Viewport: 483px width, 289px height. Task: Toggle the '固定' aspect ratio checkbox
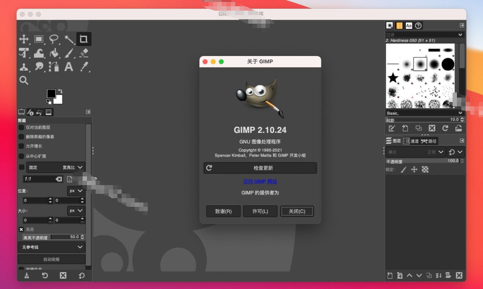point(21,167)
